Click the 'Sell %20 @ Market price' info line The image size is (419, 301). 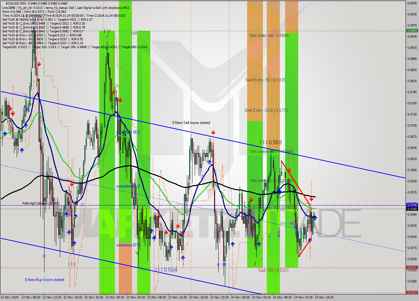pos(47,19)
